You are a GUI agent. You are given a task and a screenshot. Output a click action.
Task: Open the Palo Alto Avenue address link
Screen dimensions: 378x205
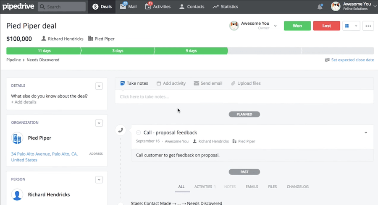coord(45,157)
